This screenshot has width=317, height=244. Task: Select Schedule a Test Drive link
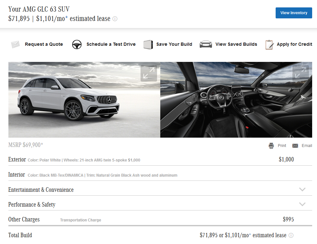coord(111,44)
